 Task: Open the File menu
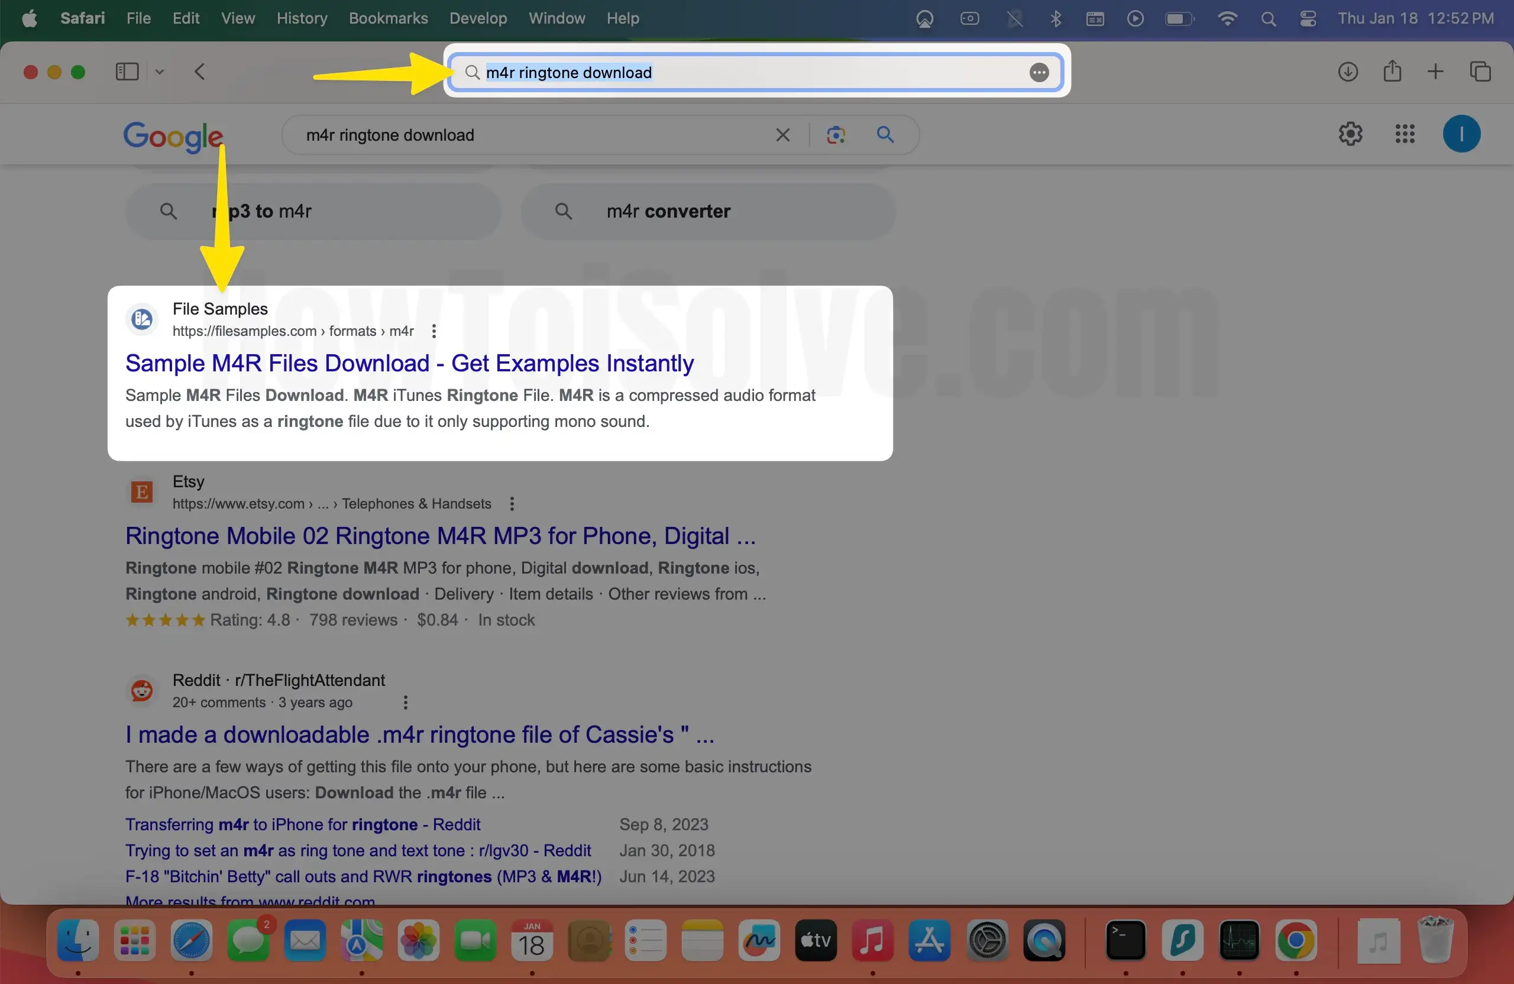(138, 18)
